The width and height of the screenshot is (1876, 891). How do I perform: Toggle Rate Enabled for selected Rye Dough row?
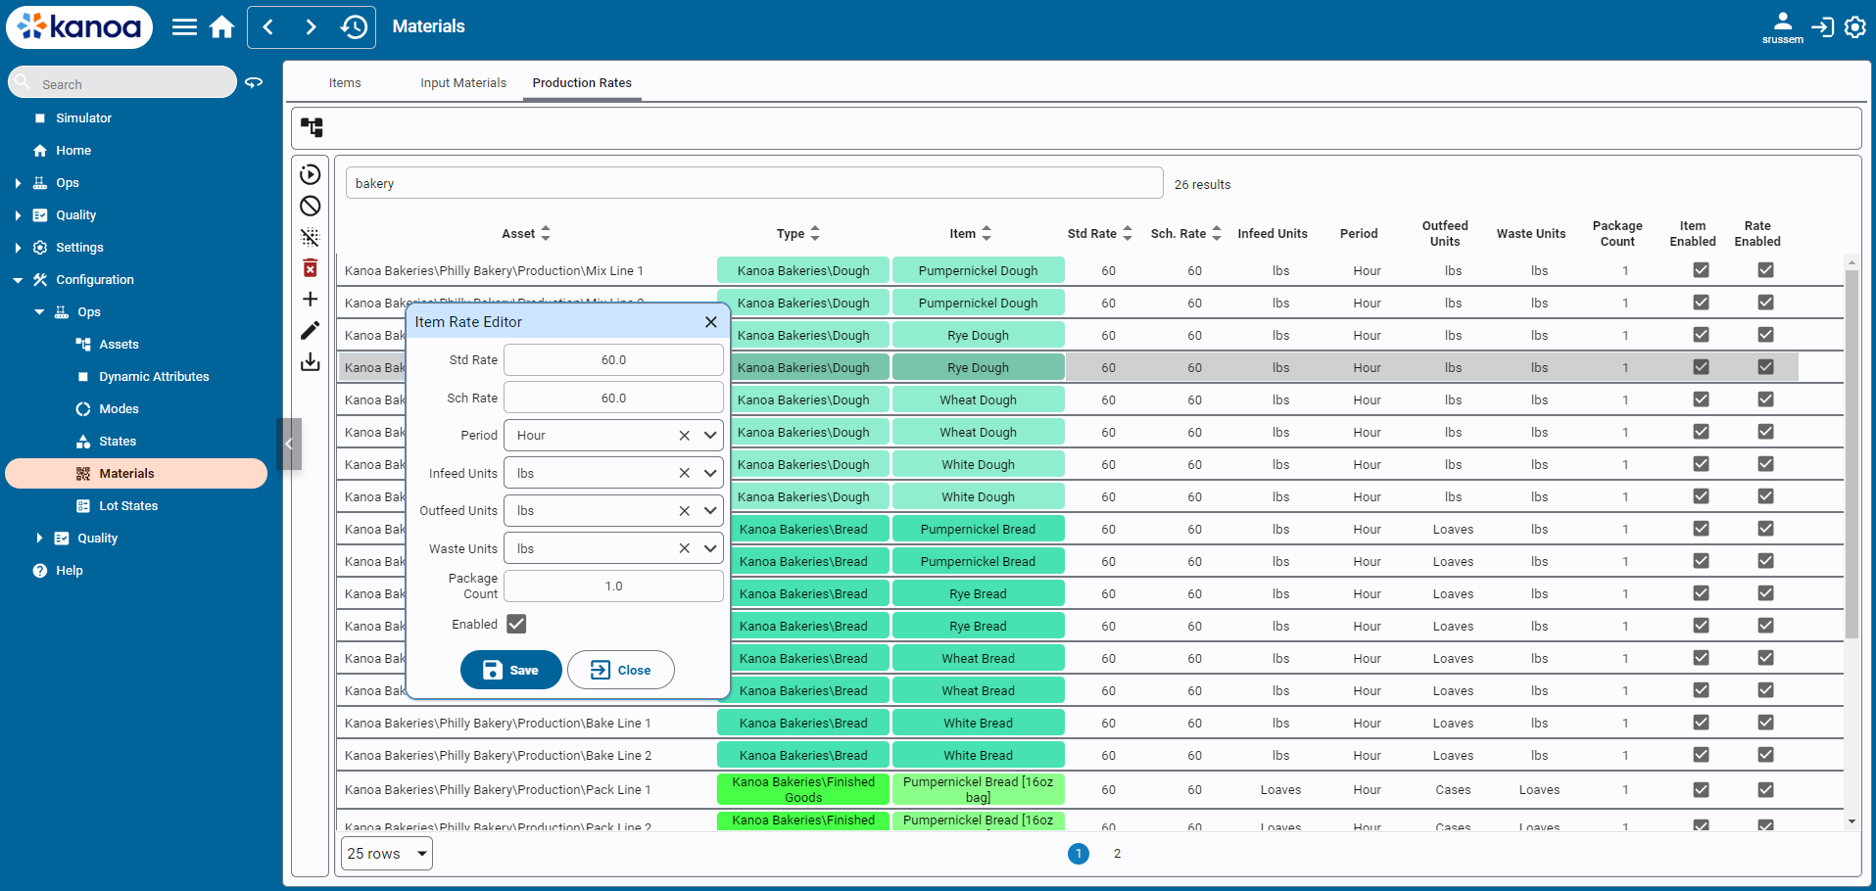click(1765, 367)
